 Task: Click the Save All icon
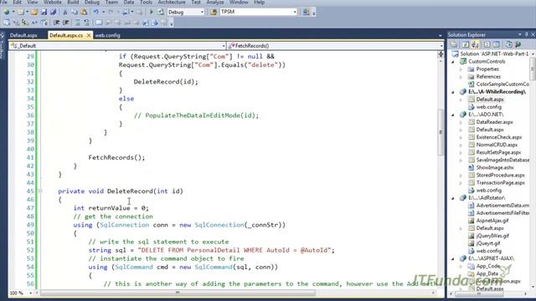[x=53, y=12]
